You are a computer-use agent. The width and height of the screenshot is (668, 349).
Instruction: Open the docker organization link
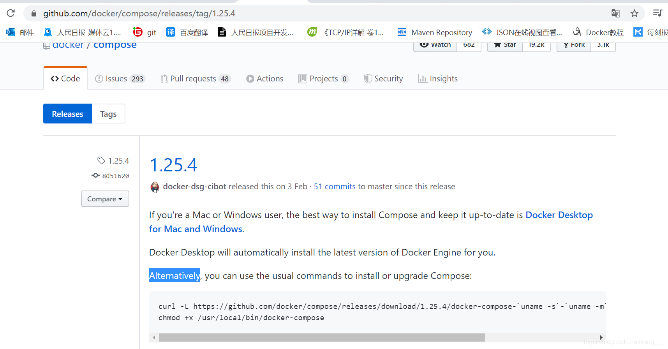coord(68,45)
